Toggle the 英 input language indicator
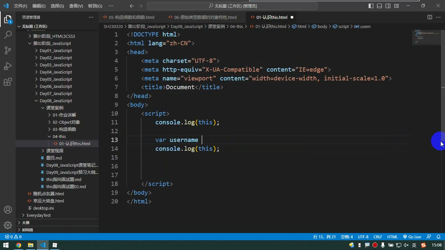The height and width of the screenshot is (250, 445). 414,245
